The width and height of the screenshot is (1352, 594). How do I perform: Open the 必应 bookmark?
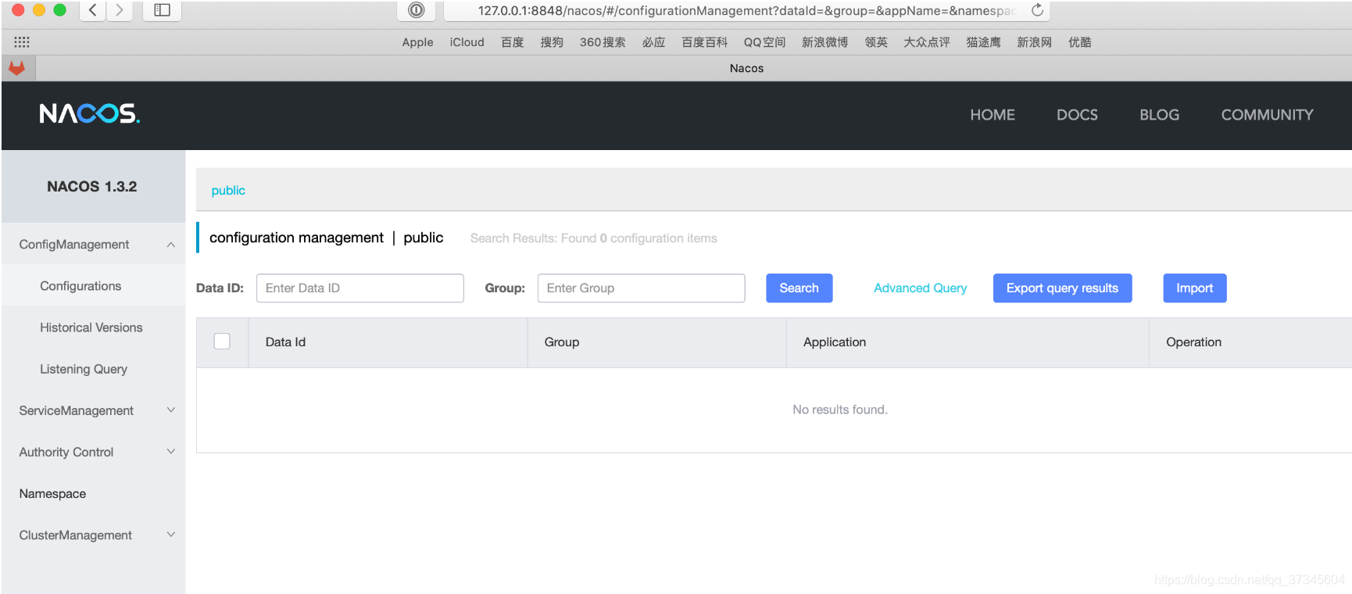(653, 42)
